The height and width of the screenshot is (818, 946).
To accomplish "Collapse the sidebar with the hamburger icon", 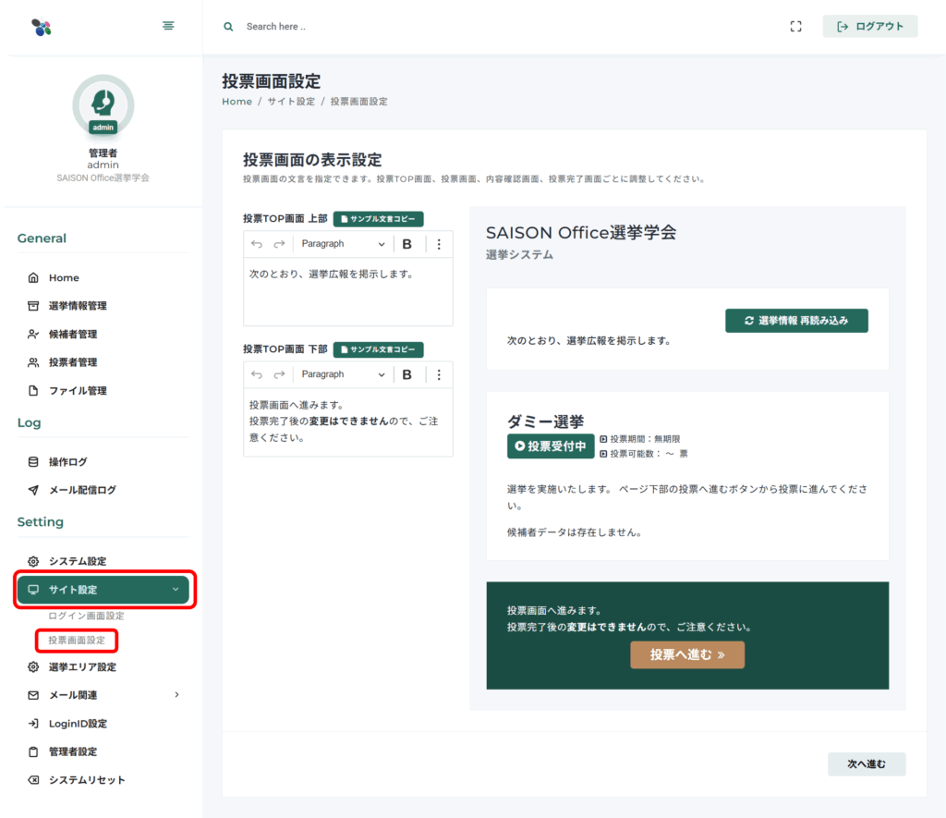I will tap(168, 26).
